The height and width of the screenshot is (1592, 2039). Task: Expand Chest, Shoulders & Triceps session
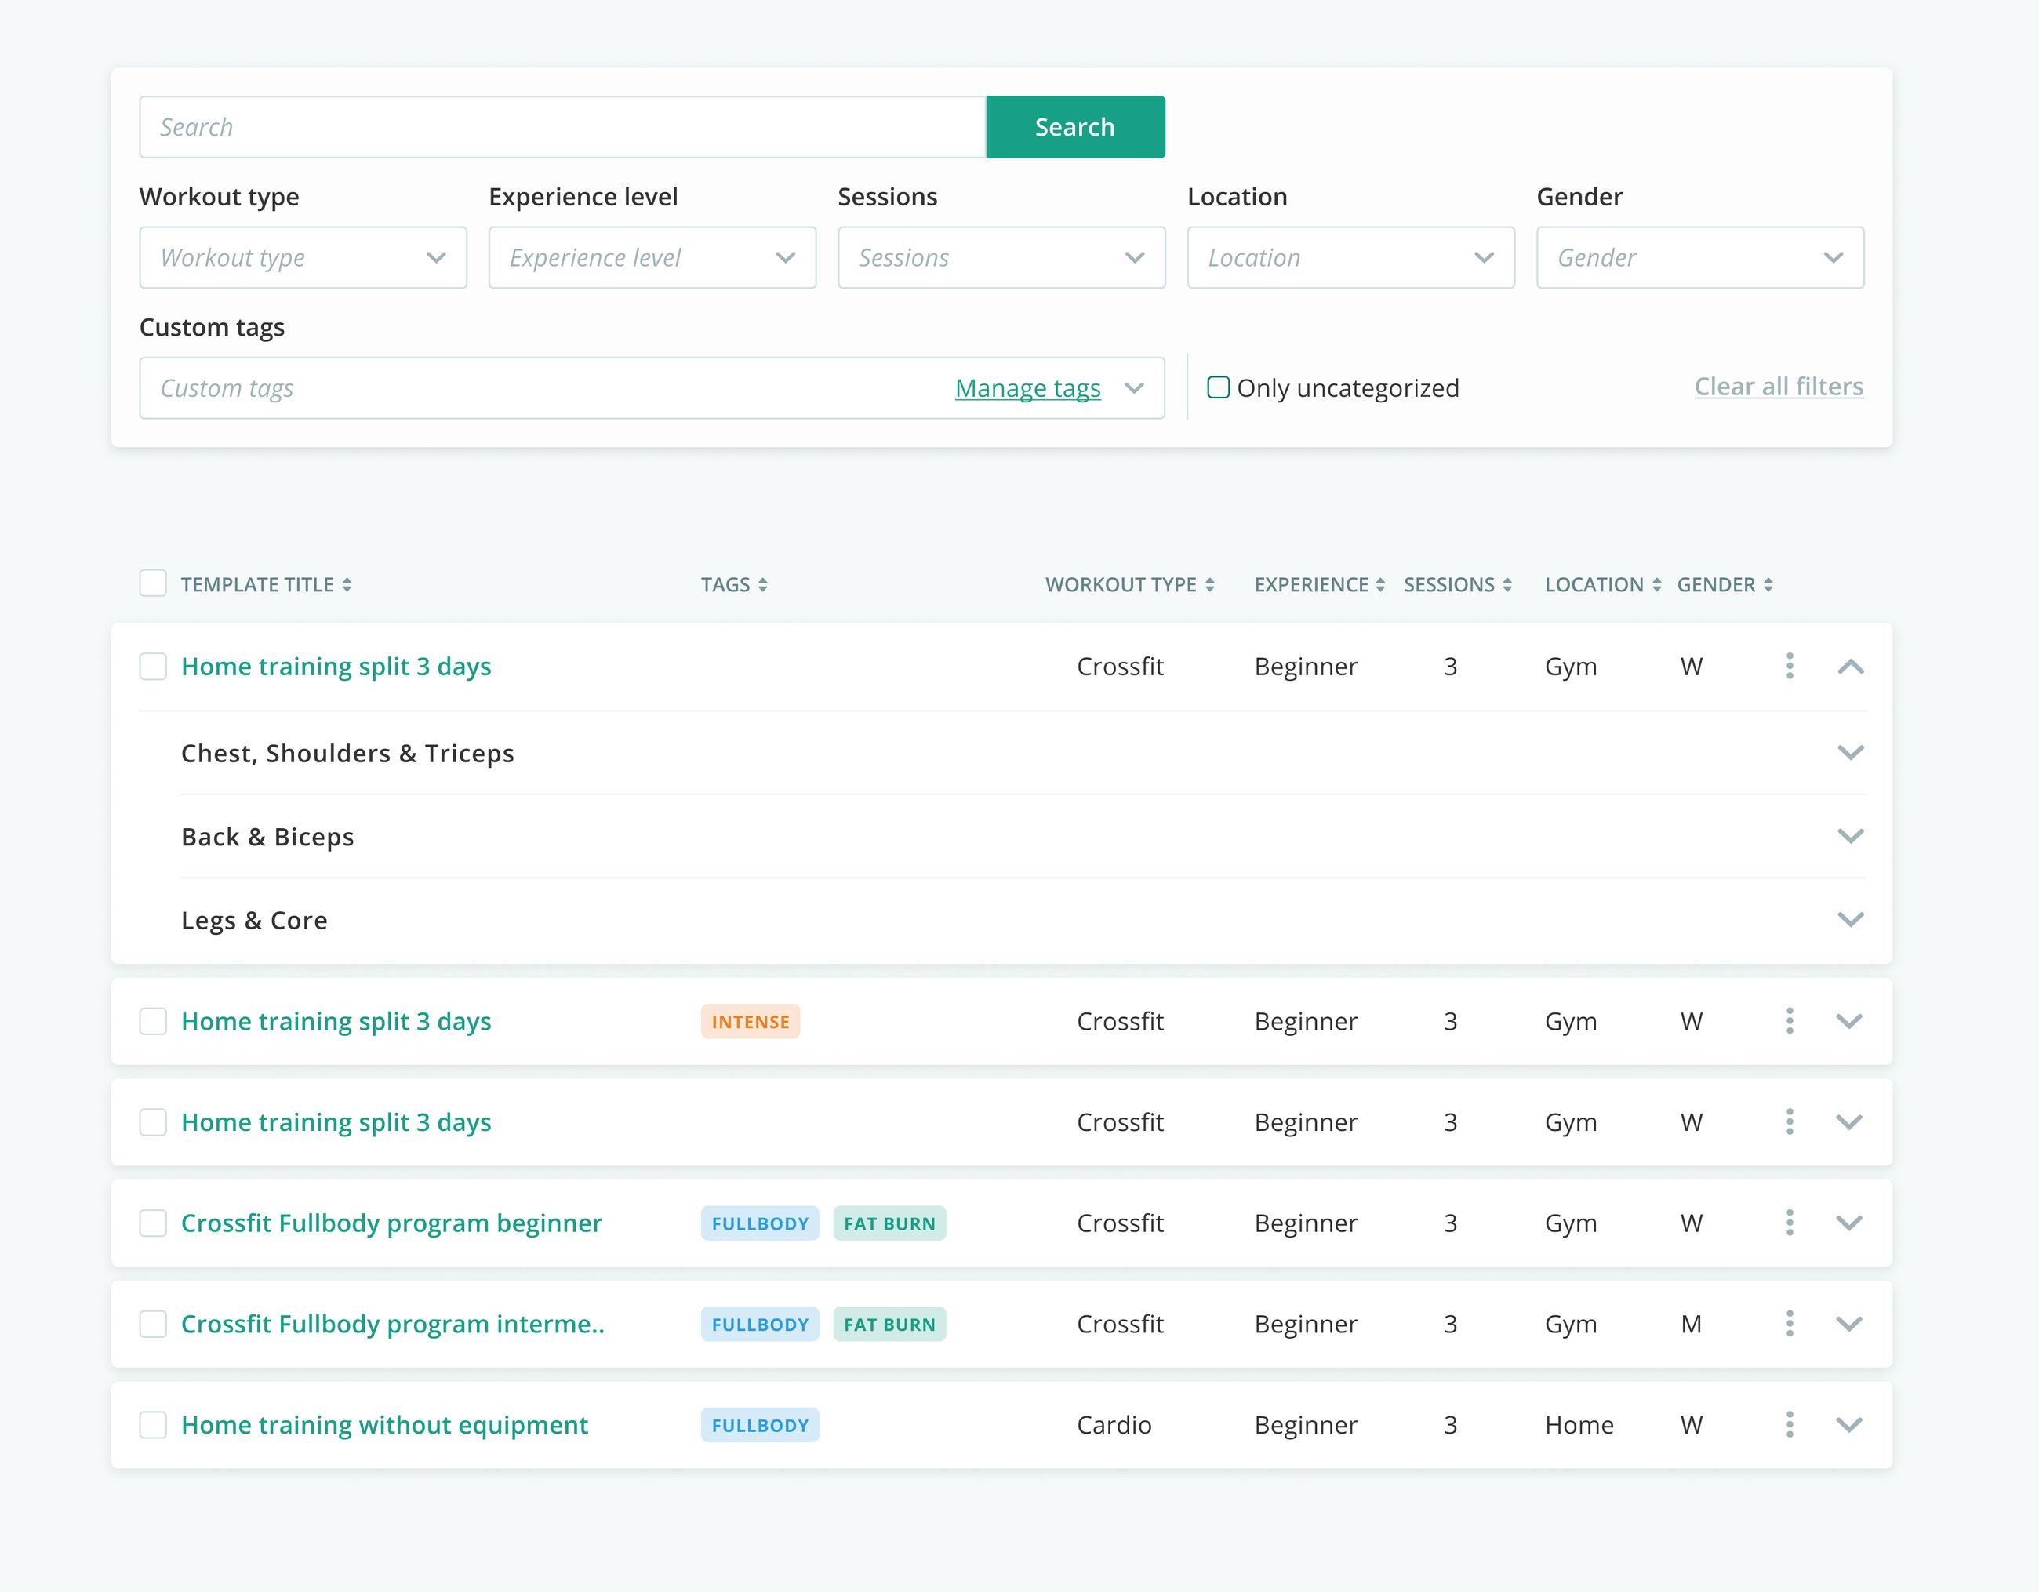click(x=1851, y=753)
